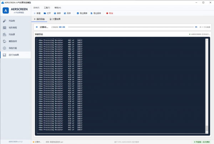
Task: Select the 运行与结果 run and results section
Action: pos(16,55)
